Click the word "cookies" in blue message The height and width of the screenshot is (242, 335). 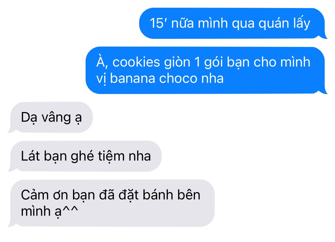point(136,62)
